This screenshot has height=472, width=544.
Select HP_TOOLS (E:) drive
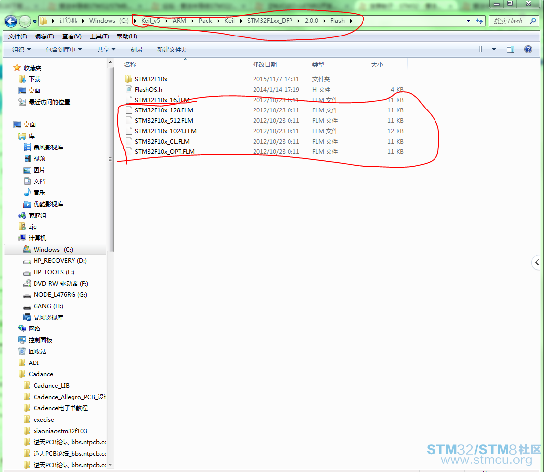pos(54,272)
